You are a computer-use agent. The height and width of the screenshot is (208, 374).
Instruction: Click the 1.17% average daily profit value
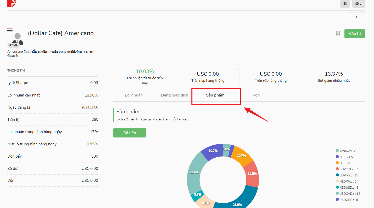[92, 132]
